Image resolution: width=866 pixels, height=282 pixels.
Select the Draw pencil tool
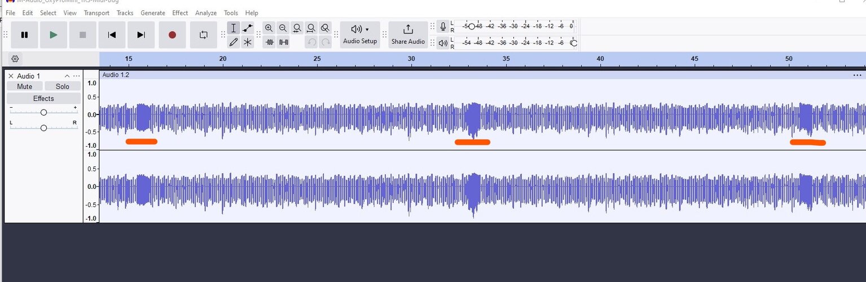click(x=234, y=42)
